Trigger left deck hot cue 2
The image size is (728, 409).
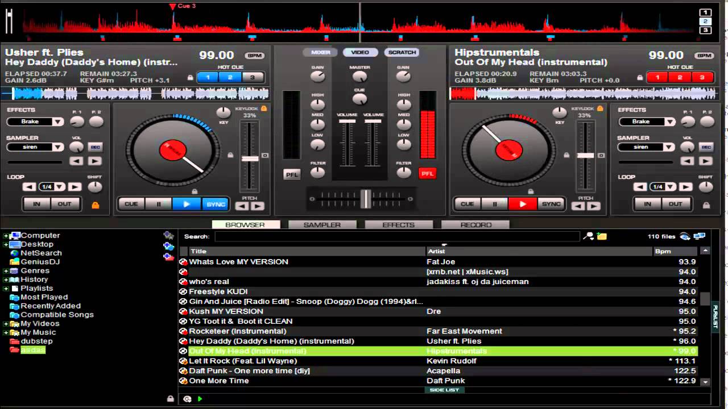click(x=230, y=78)
